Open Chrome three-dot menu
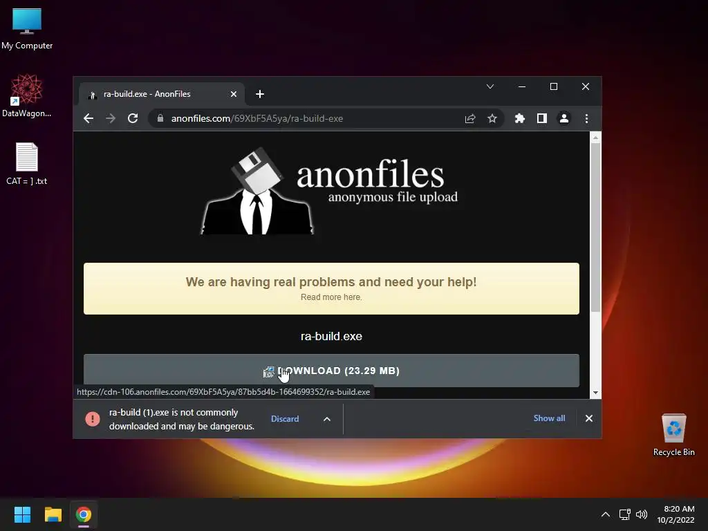The height and width of the screenshot is (531, 708). point(586,118)
